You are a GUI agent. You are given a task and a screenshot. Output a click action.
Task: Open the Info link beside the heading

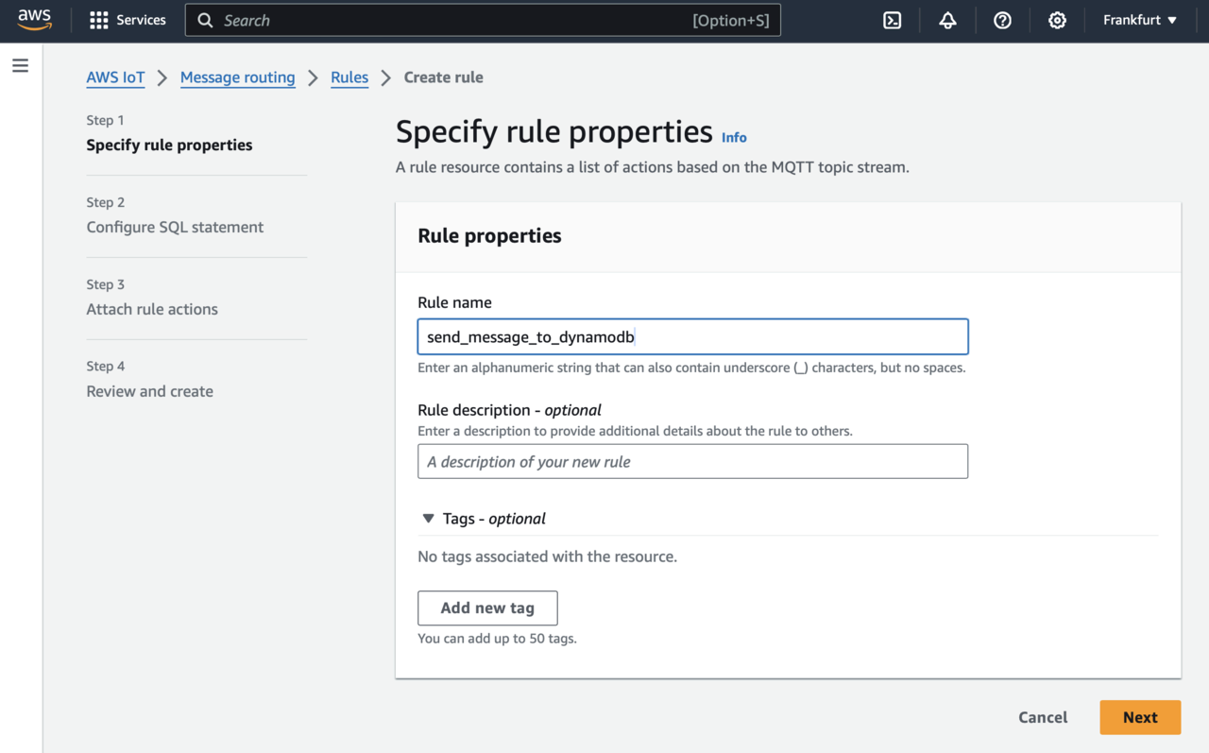[734, 137]
